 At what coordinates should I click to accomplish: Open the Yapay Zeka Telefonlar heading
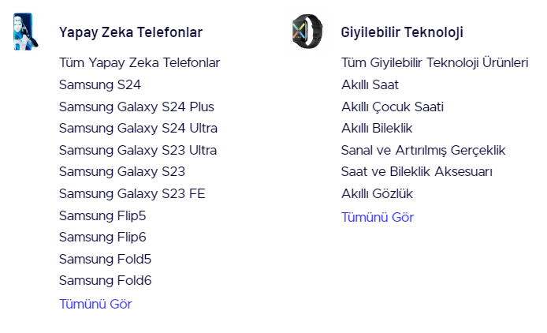(x=130, y=32)
